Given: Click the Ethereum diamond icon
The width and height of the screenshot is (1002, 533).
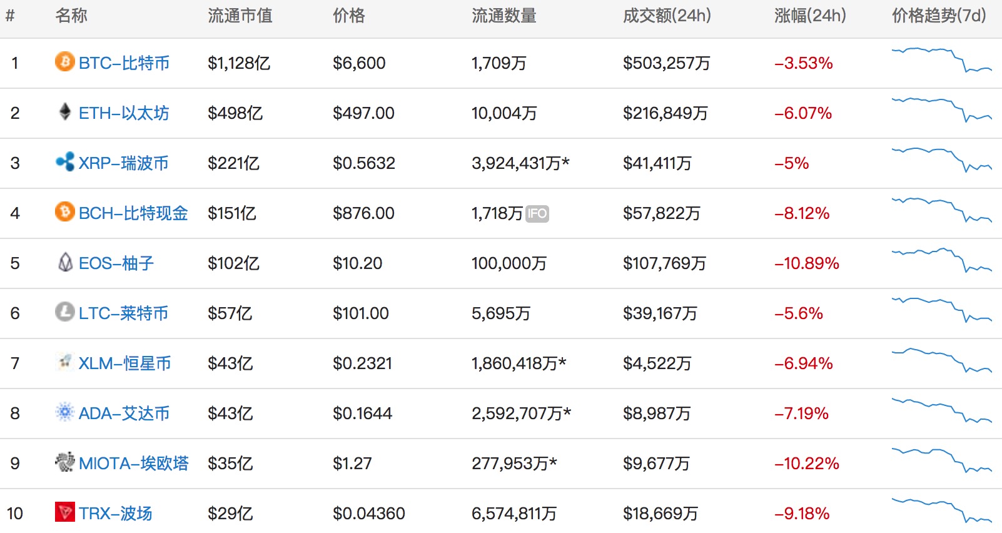Looking at the screenshot, I should 65,111.
